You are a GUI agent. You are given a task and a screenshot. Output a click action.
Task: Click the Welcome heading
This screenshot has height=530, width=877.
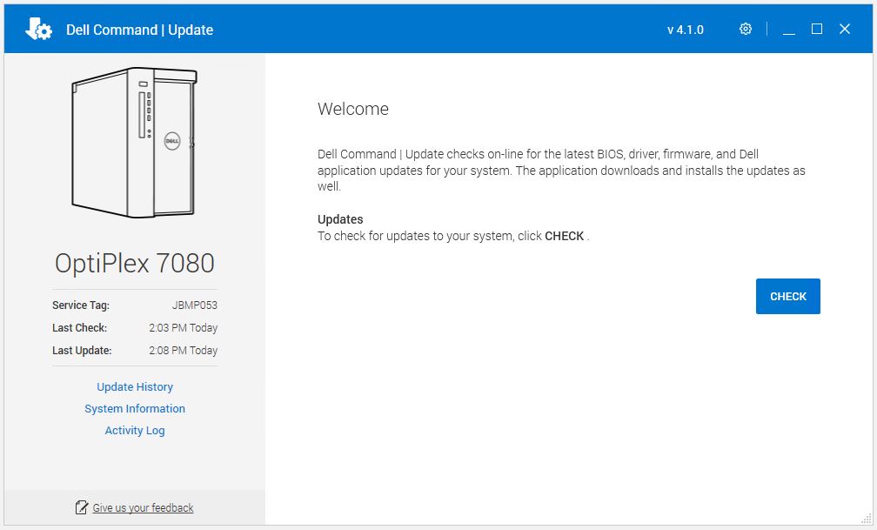click(353, 110)
